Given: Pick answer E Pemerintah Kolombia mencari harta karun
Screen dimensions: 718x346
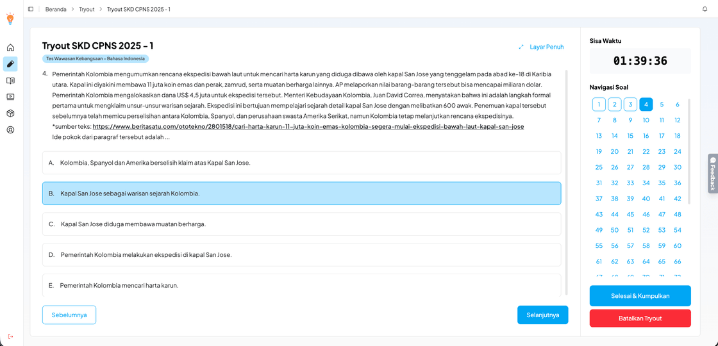Looking at the screenshot, I should click(x=301, y=285).
